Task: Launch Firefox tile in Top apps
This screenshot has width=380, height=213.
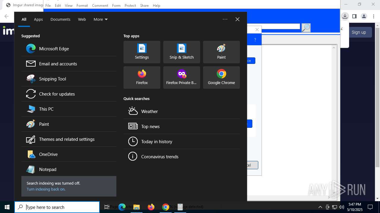Action: (x=142, y=78)
